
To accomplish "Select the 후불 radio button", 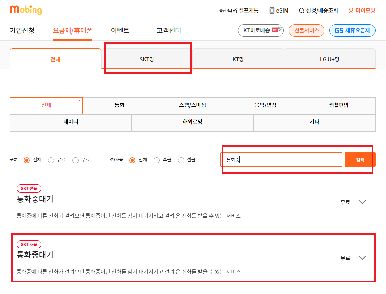I will (x=156, y=160).
